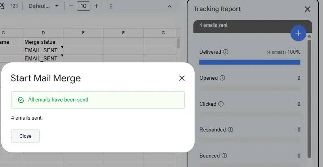The image size is (323, 167).
Task: Click the 'Tracking Report' panel title
Action: [217, 9]
